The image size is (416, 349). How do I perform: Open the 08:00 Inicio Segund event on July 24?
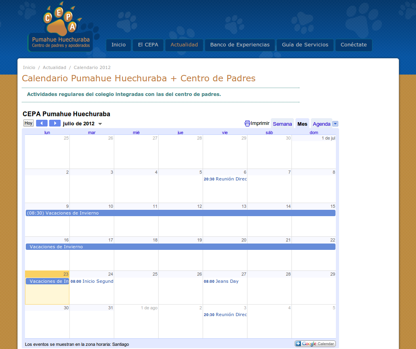(92, 281)
